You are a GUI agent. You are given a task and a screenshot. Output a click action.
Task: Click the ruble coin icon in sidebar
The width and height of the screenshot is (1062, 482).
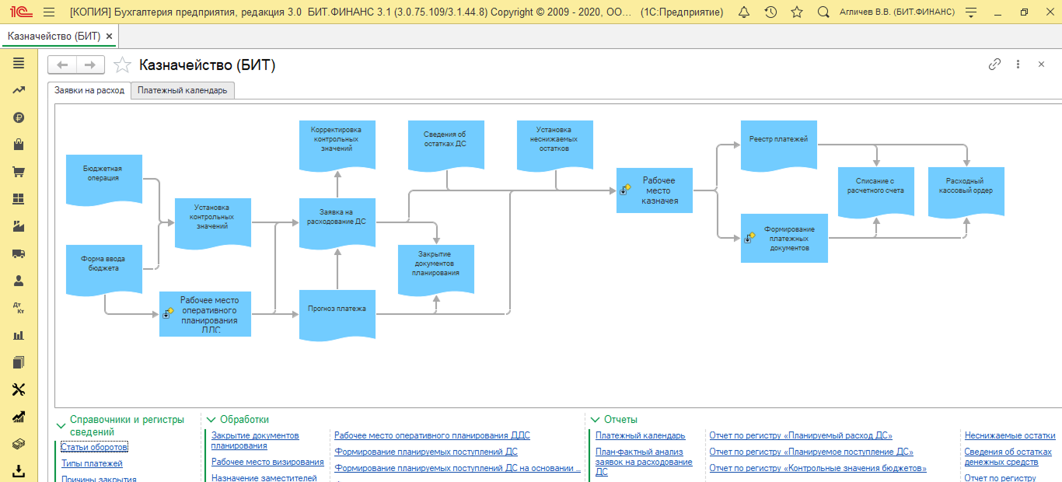(19, 117)
